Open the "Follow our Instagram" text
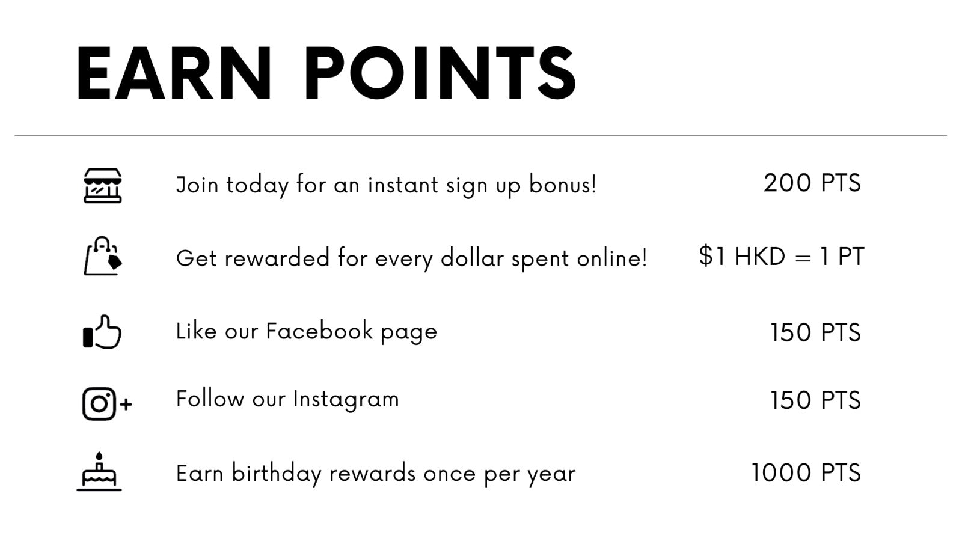 287,399
